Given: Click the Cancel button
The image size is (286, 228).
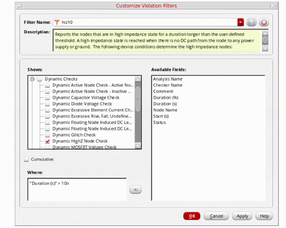Looking at the screenshot, I should click(x=216, y=216).
